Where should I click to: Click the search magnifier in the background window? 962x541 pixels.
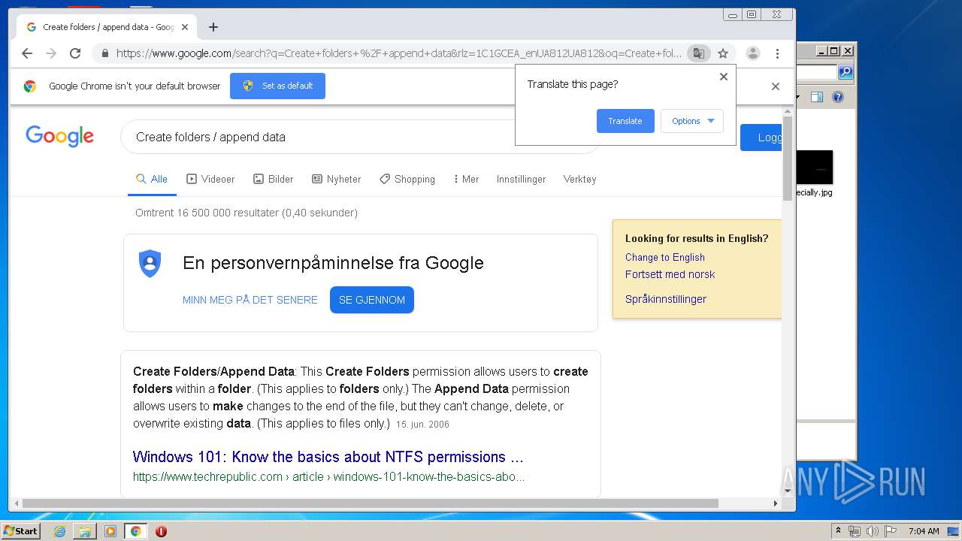pos(846,72)
